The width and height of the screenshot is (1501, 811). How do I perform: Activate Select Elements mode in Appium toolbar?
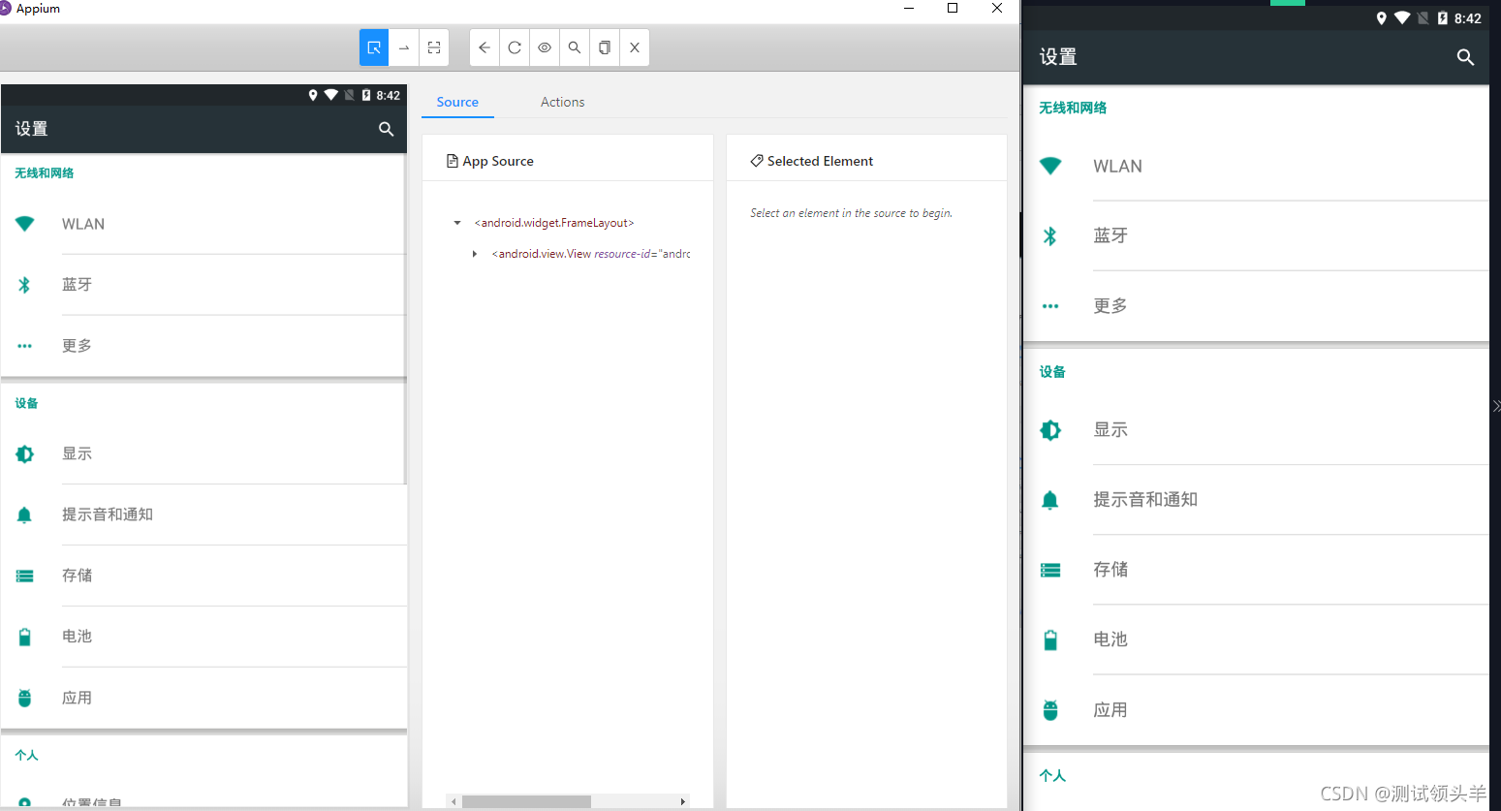pos(374,47)
